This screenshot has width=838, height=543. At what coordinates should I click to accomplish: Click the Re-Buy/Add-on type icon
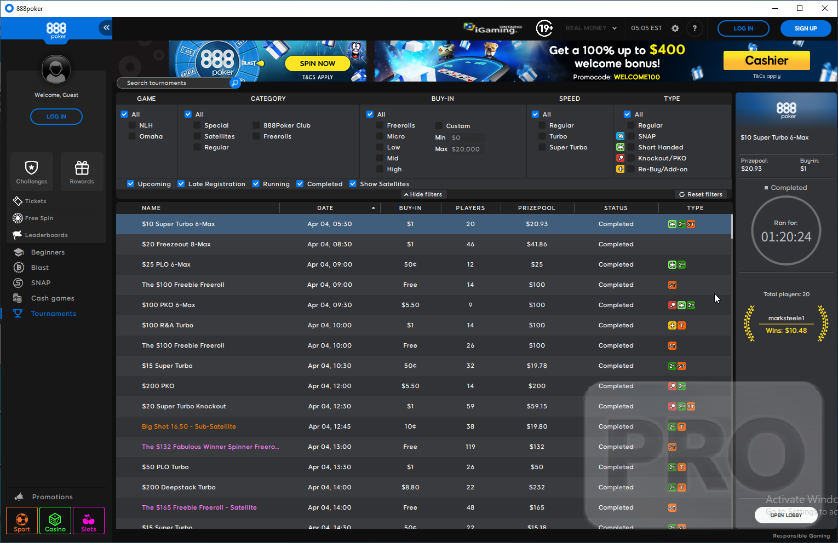pos(621,169)
